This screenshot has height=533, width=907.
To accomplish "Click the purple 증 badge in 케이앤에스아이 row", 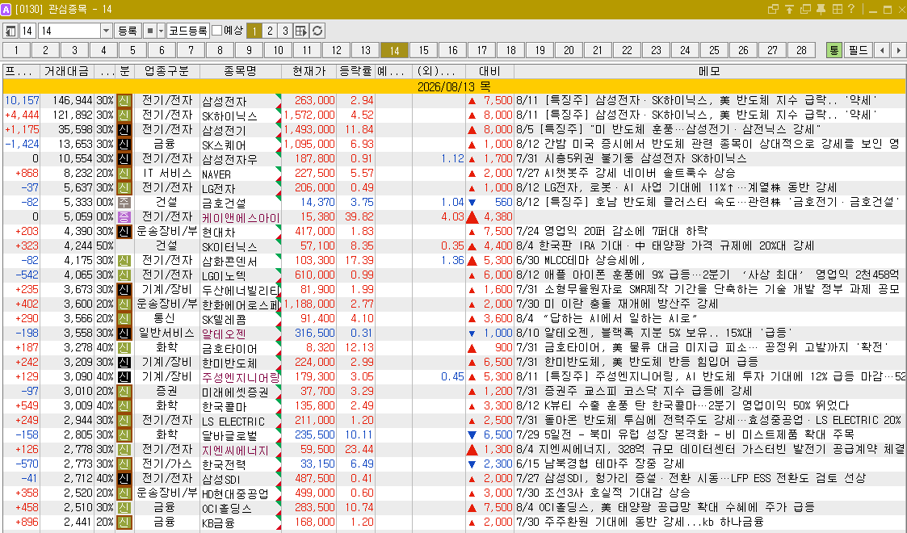I will pyautogui.click(x=124, y=216).
